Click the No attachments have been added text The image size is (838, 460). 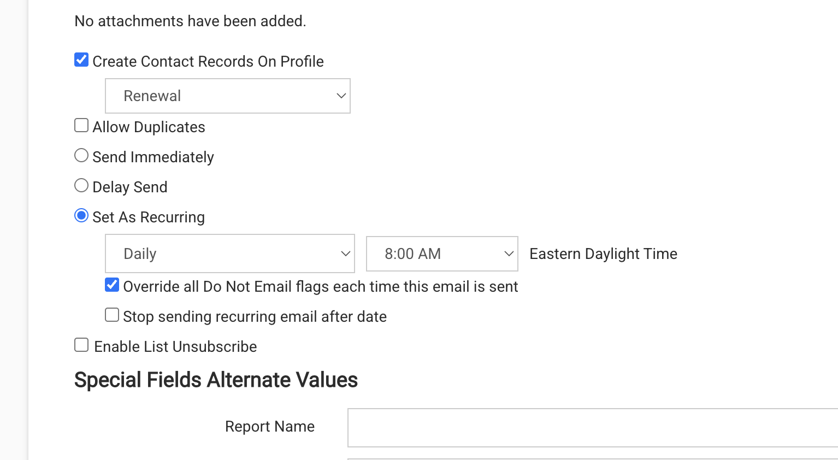pyautogui.click(x=190, y=21)
